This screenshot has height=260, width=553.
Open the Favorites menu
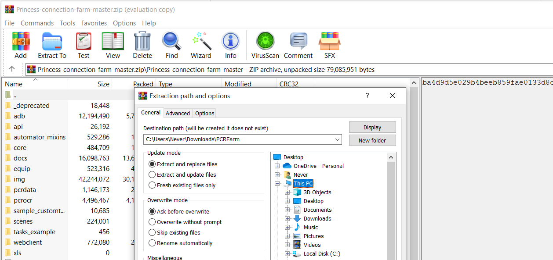(94, 23)
